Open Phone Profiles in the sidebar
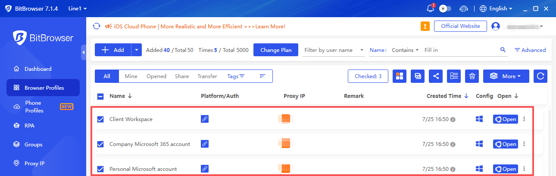556x176 pixels. [x=43, y=106]
